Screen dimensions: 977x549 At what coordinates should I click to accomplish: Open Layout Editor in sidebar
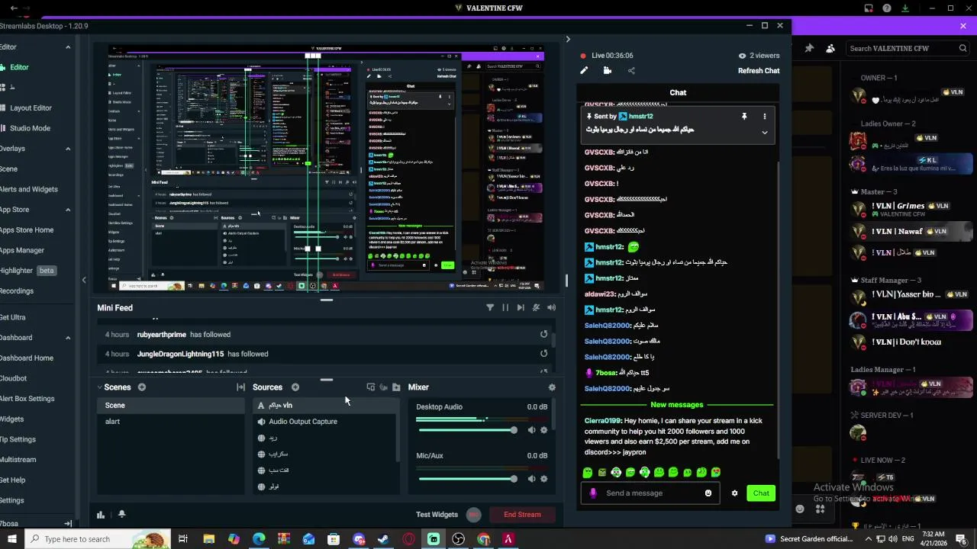31,108
